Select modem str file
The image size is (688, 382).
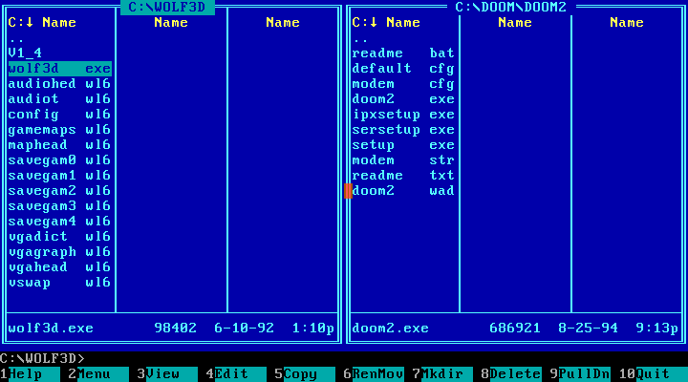coord(403,160)
